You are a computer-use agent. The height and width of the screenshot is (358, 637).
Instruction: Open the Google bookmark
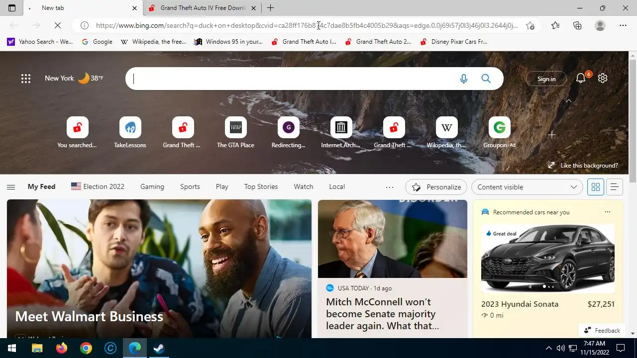coord(97,42)
